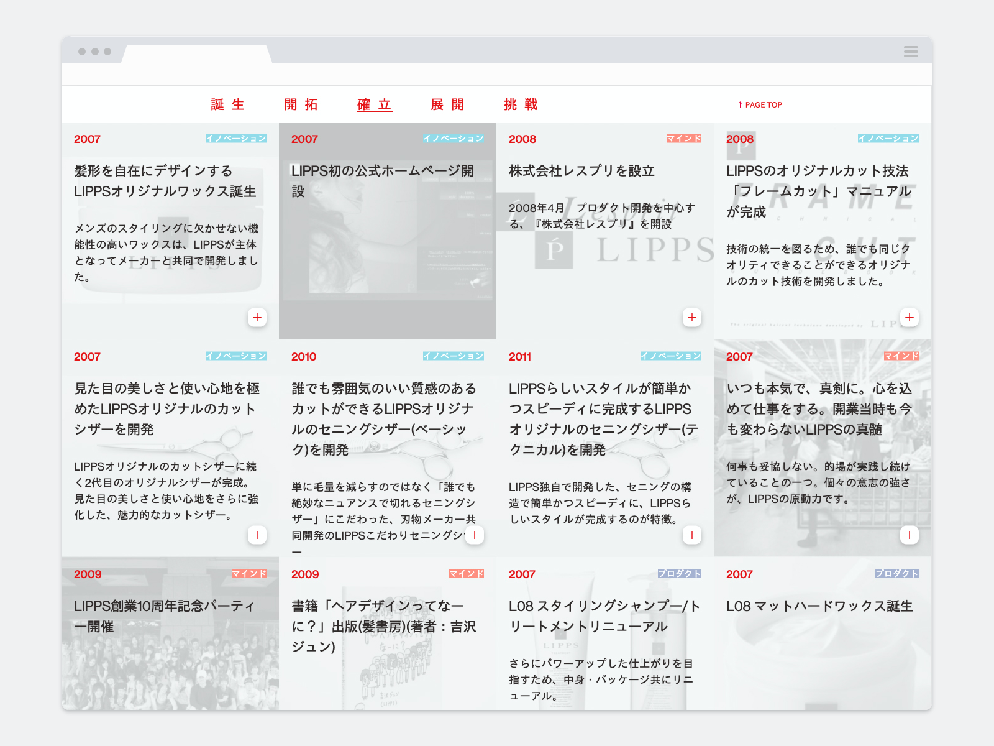Expand the テクニカル セニングシザー card plus
994x746 pixels.
(692, 535)
